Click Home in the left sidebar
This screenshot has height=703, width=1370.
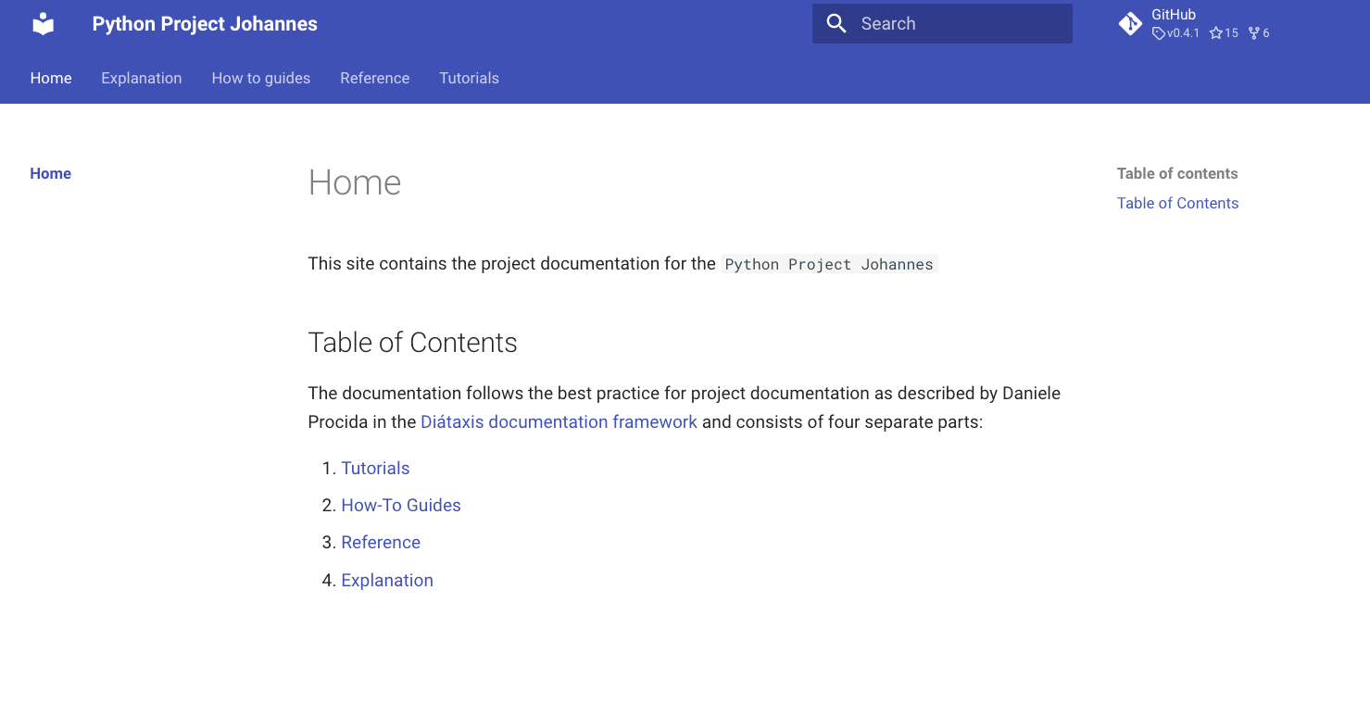51,173
